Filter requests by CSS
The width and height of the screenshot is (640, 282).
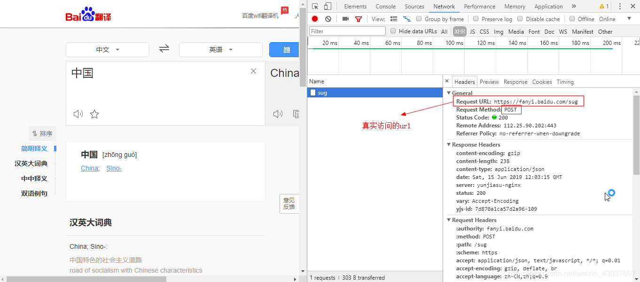[x=484, y=31]
